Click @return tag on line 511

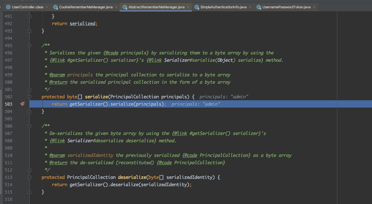click(x=58, y=163)
